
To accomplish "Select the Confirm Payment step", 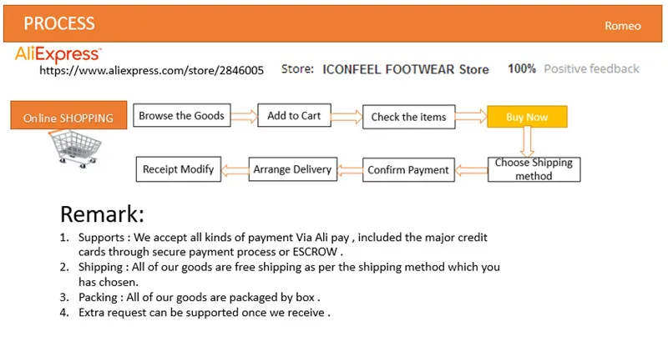I will point(409,170).
